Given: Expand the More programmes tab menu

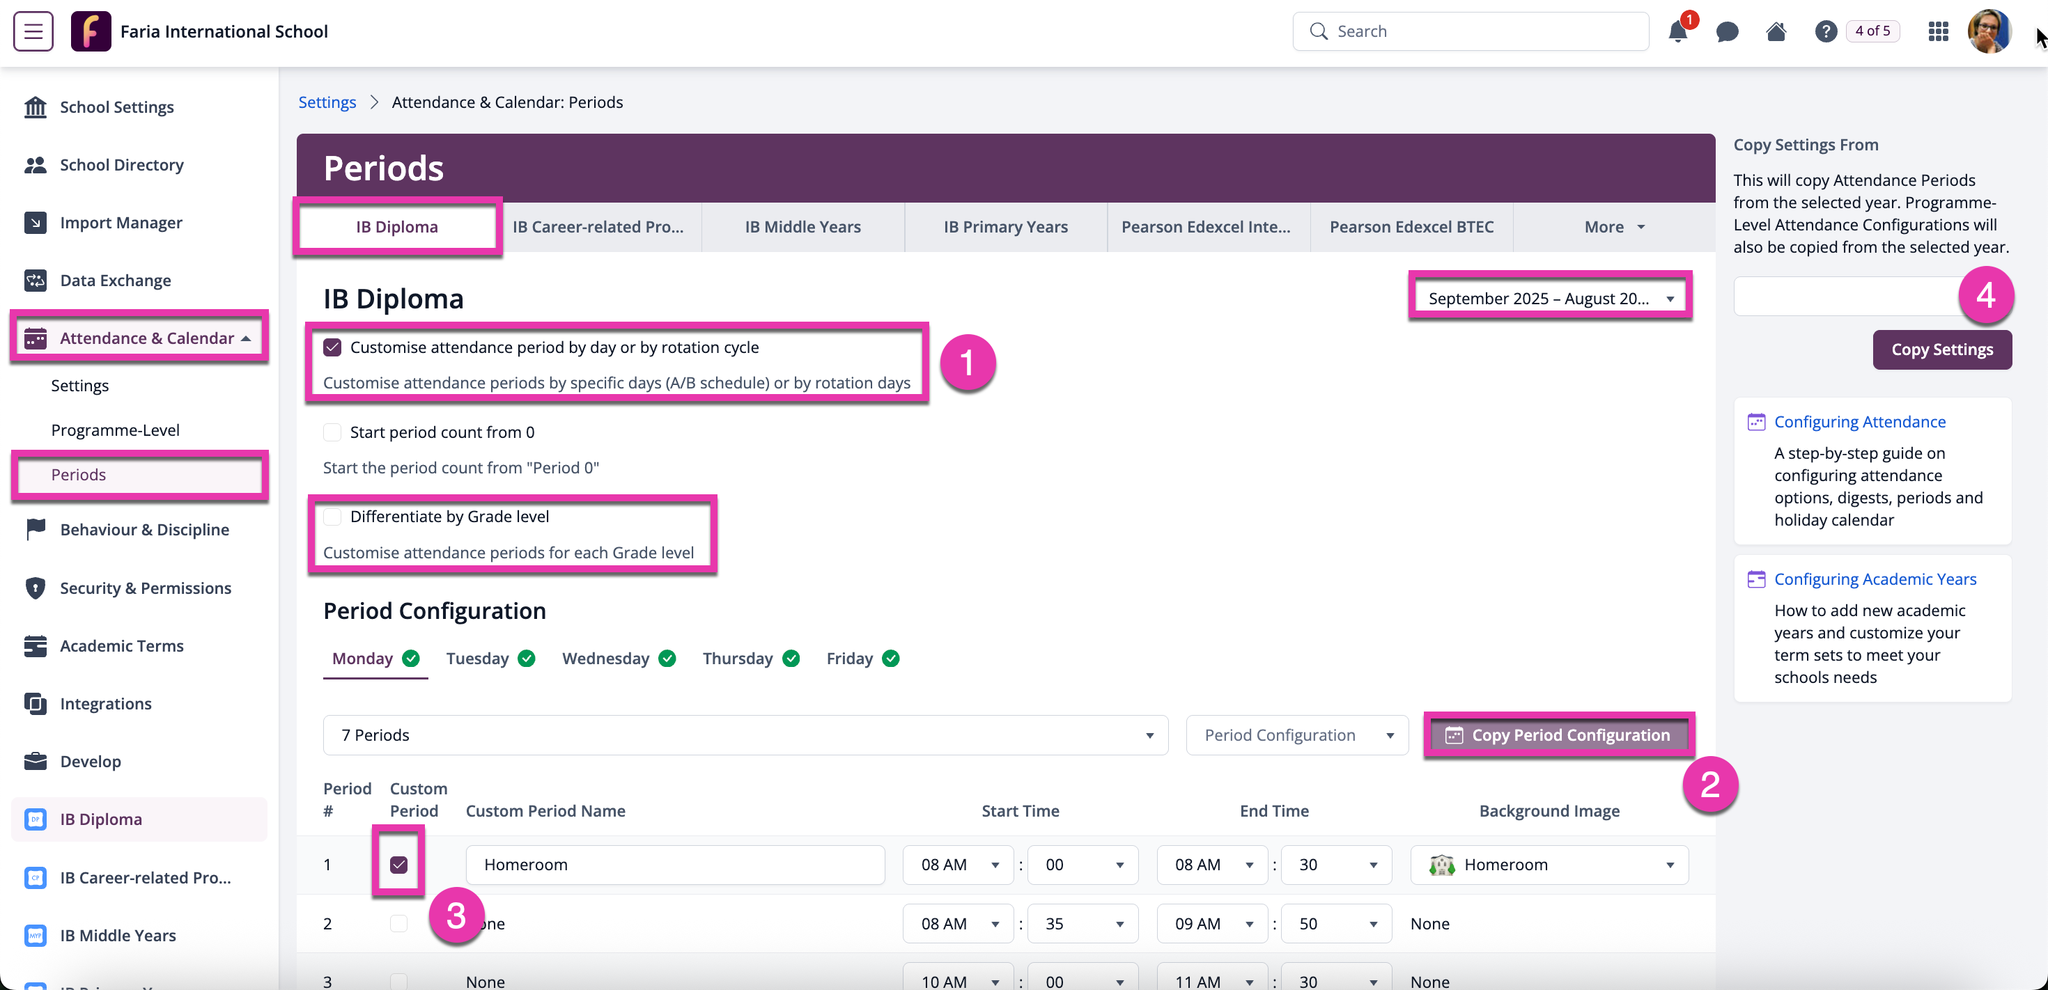Looking at the screenshot, I should [x=1614, y=227].
